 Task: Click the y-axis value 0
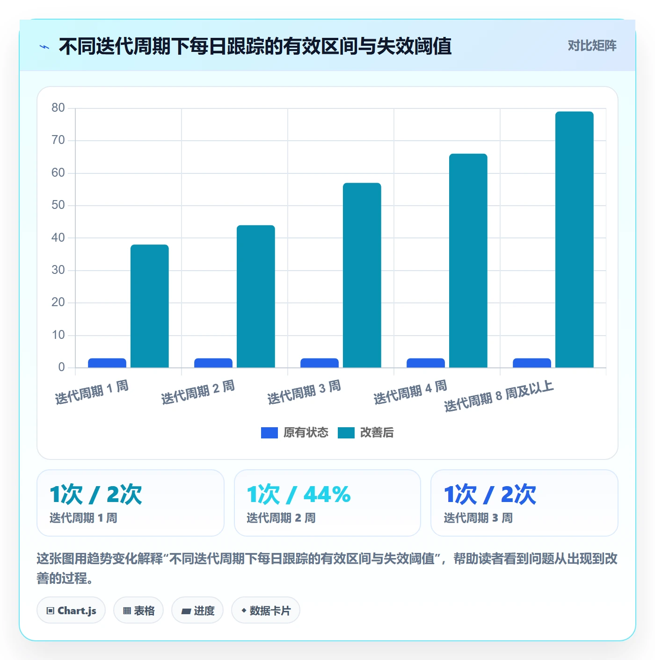(61, 367)
